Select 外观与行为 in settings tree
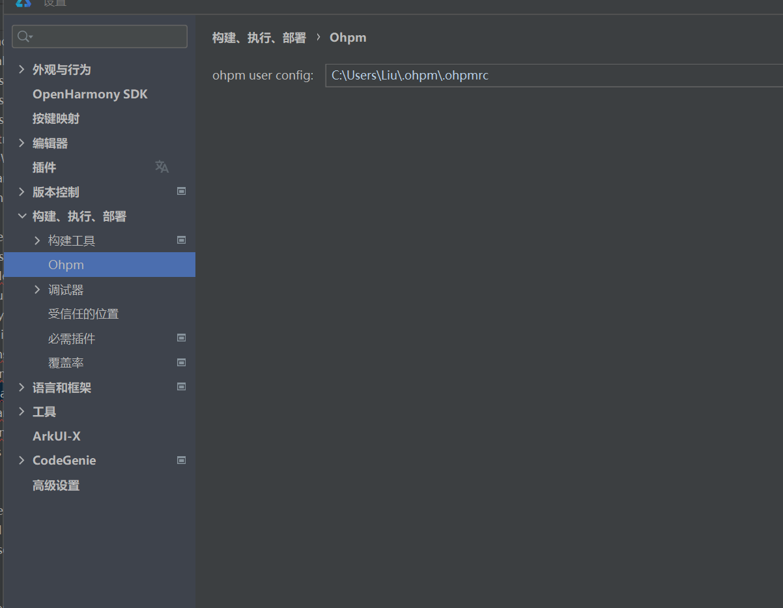Image resolution: width=783 pixels, height=608 pixels. point(62,70)
